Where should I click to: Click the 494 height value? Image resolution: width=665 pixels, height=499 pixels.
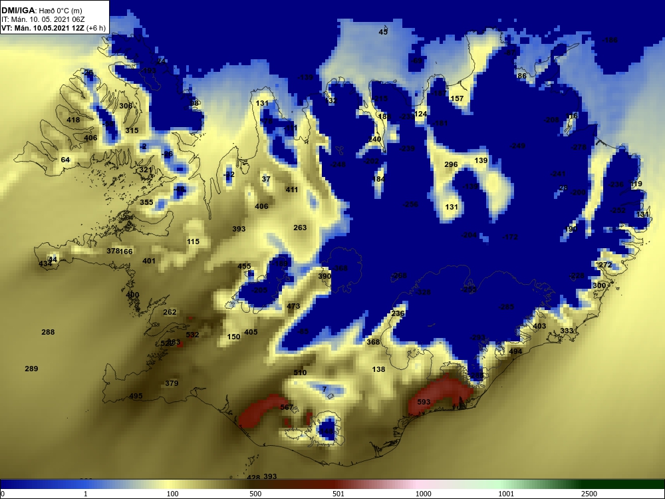pos(515,351)
